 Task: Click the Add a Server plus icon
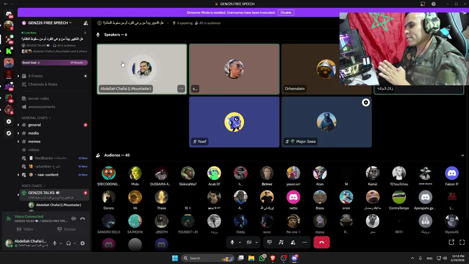click(x=9, y=121)
